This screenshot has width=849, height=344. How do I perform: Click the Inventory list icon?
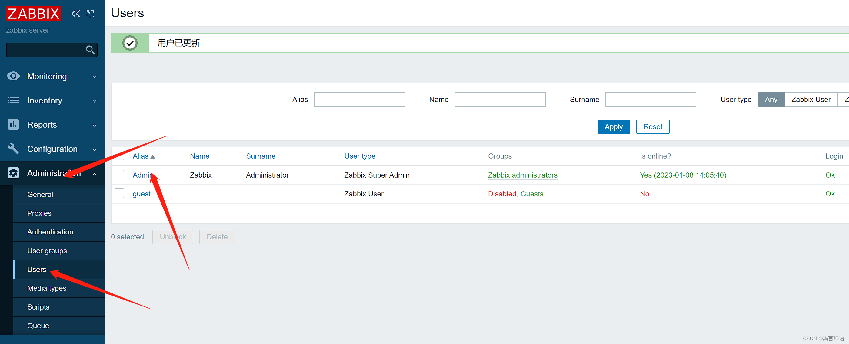(13, 100)
